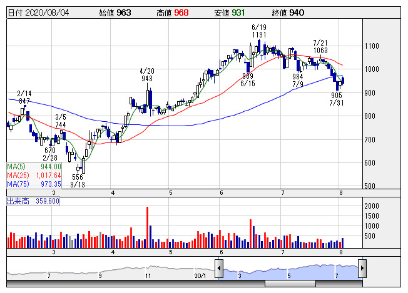Click the 2000 volume axis label
Screen dimensions: 408x293
(x=372, y=206)
